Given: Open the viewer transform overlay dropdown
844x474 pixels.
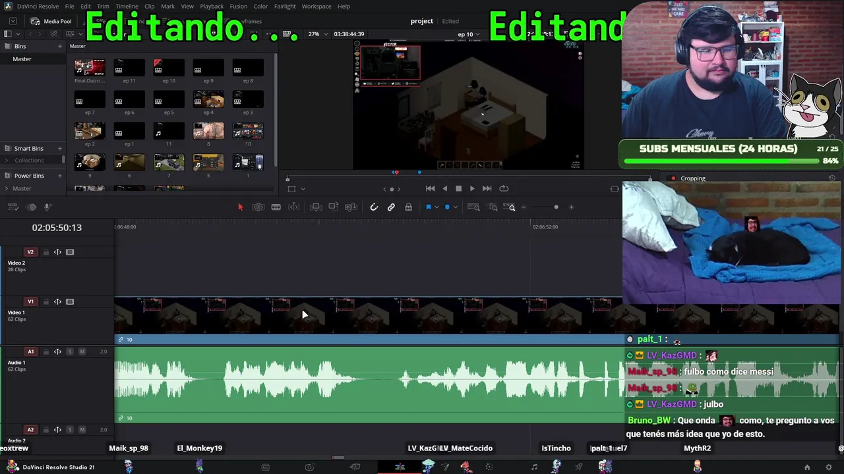Looking at the screenshot, I should 303,189.
